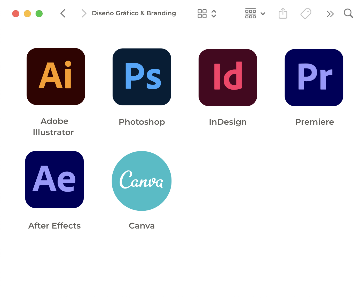Click the Diseño Gráfico & Branding title

click(x=134, y=13)
